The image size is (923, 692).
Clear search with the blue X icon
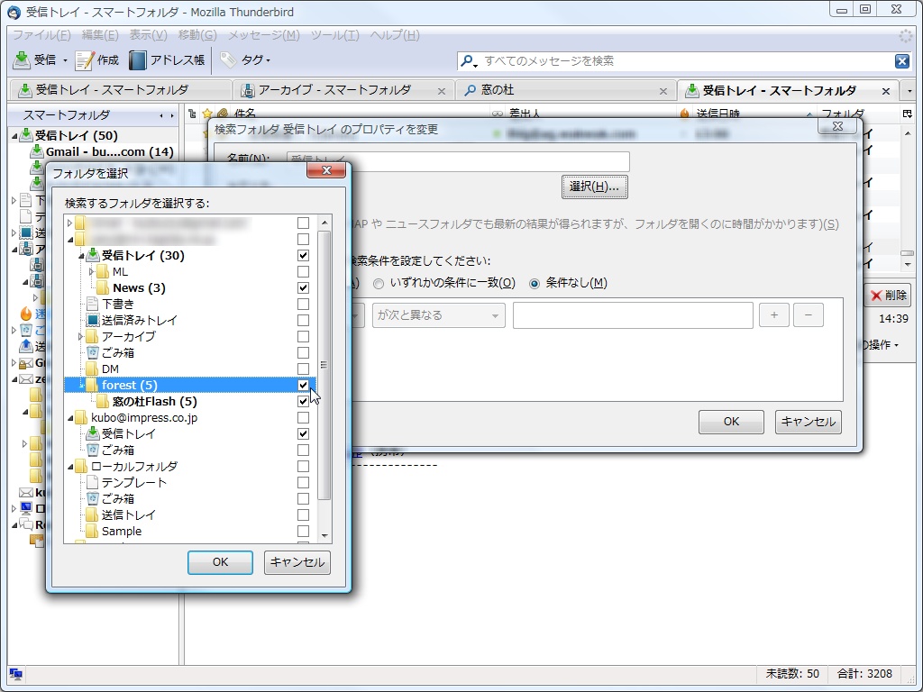click(901, 60)
